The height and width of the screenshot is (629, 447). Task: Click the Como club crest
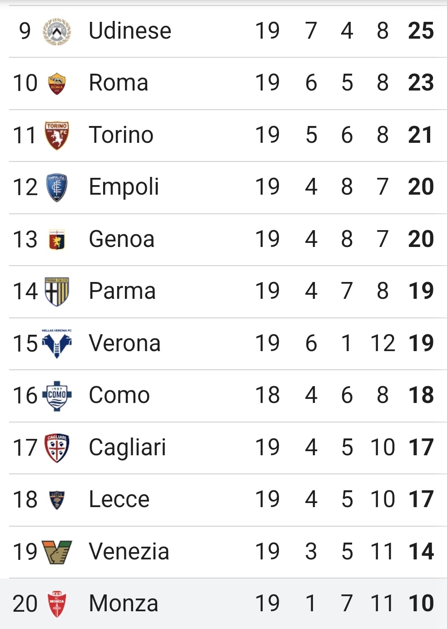(57, 396)
